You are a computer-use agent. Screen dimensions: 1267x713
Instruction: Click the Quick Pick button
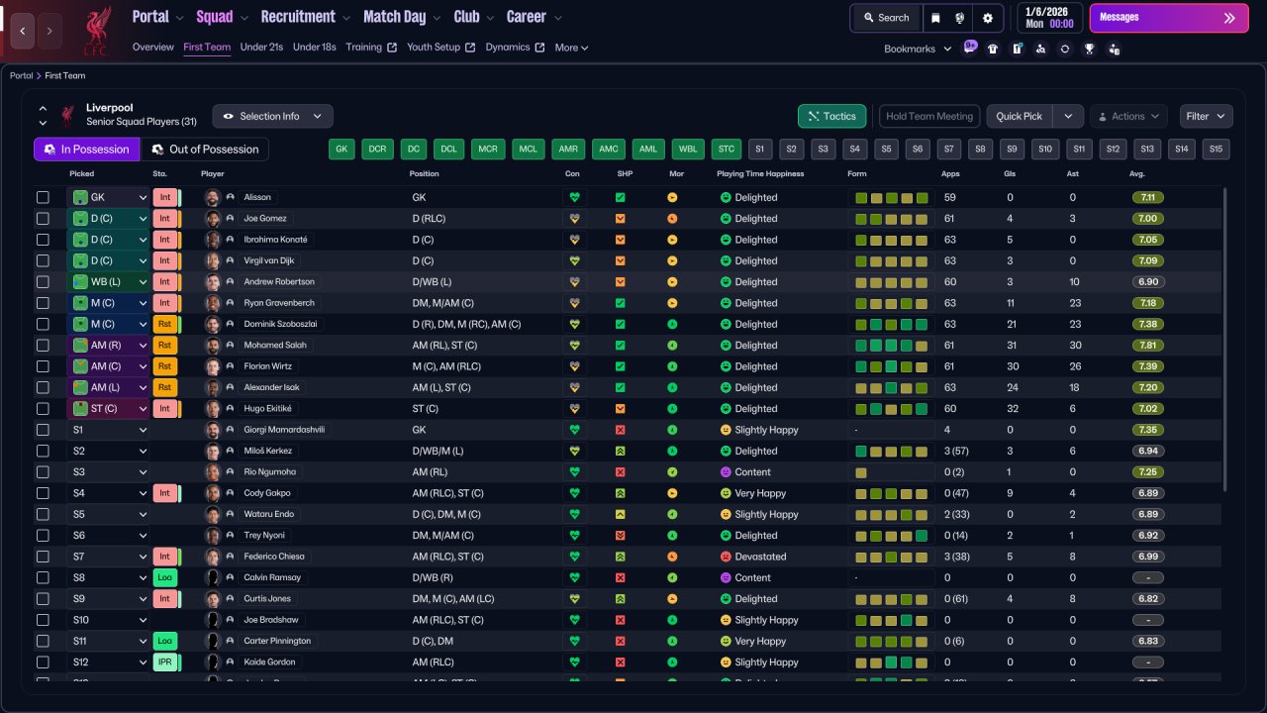coord(1020,116)
